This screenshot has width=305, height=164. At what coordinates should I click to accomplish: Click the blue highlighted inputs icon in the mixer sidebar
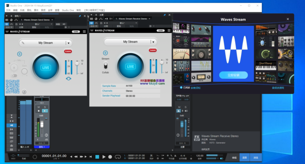point(11,125)
